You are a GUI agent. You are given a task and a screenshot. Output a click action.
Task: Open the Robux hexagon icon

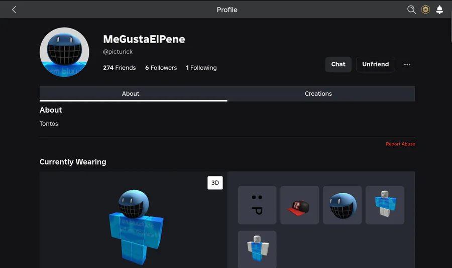pyautogui.click(x=425, y=10)
